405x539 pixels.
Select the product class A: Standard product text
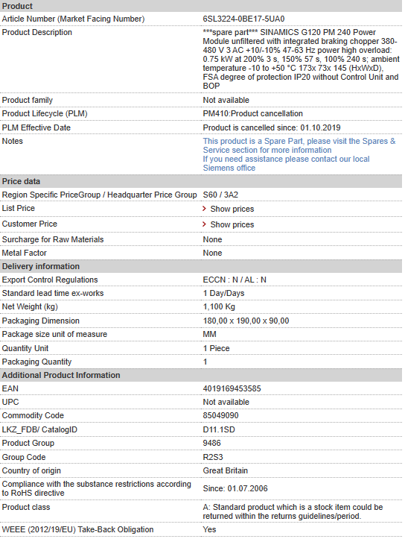[293, 511]
